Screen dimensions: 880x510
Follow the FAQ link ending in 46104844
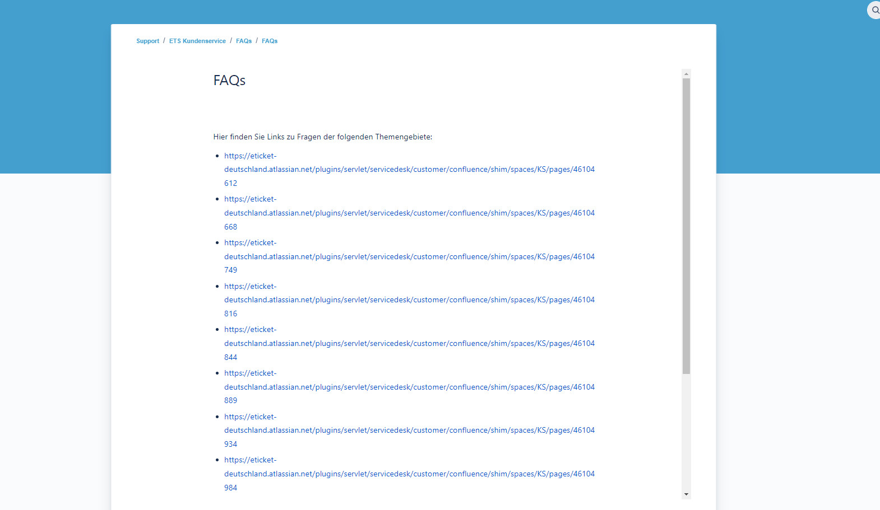409,343
